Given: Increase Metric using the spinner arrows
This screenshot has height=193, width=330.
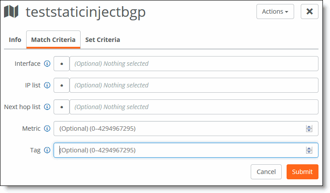Looking at the screenshot, I should pos(309,127).
